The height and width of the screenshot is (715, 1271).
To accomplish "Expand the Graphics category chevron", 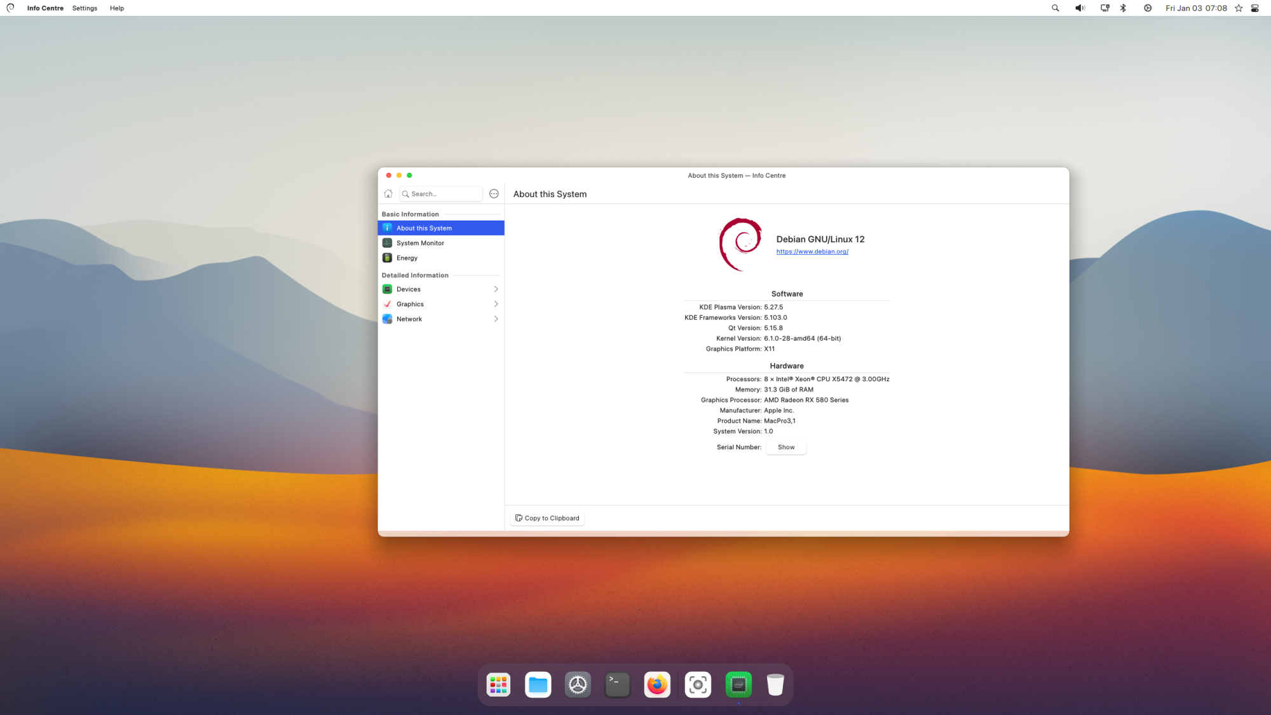I will coord(496,304).
